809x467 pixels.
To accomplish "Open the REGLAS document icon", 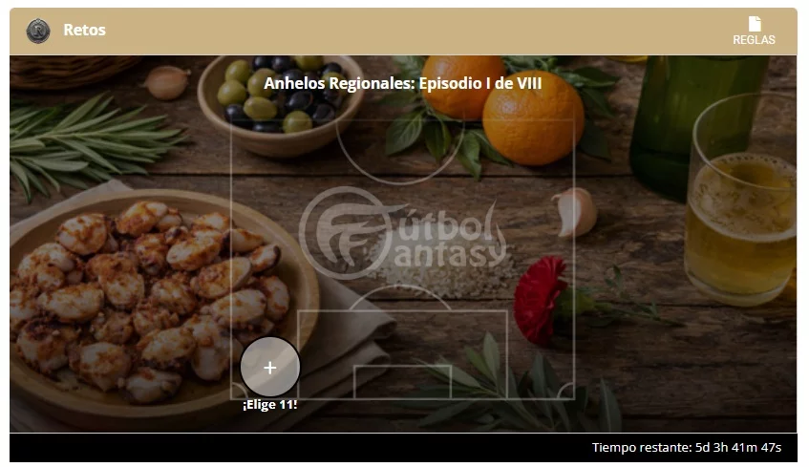I will coord(755,24).
